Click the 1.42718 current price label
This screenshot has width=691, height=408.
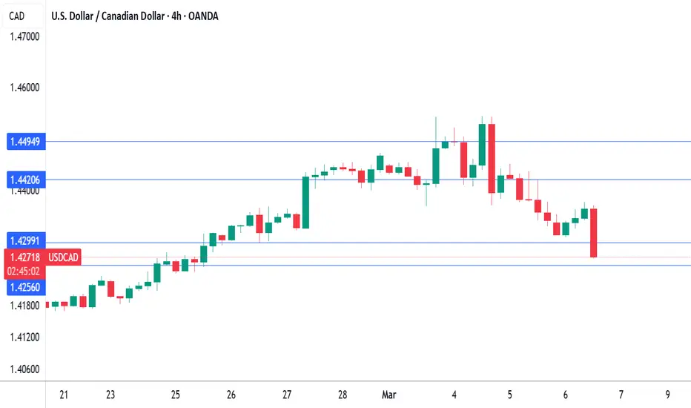click(x=24, y=257)
